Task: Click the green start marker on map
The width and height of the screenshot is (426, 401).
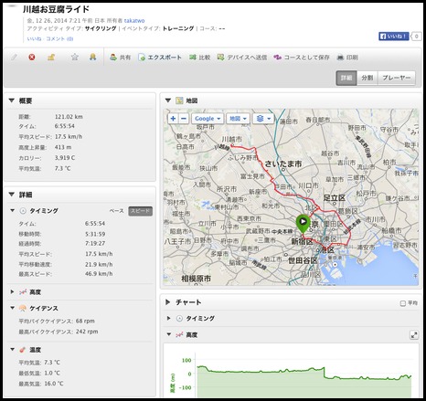Action: [x=303, y=224]
